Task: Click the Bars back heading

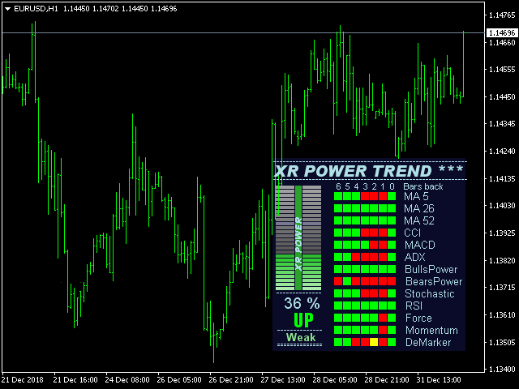Action: 423,186
